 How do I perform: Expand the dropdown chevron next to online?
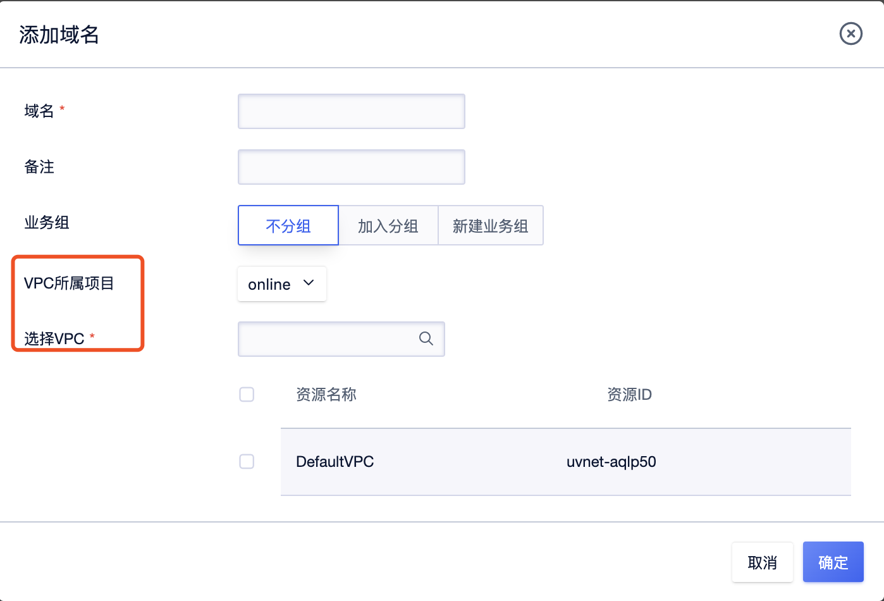[309, 283]
